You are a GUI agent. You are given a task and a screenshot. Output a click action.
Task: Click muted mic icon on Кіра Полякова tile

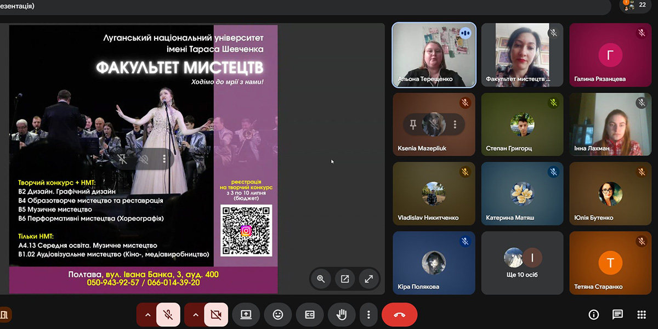[466, 241]
